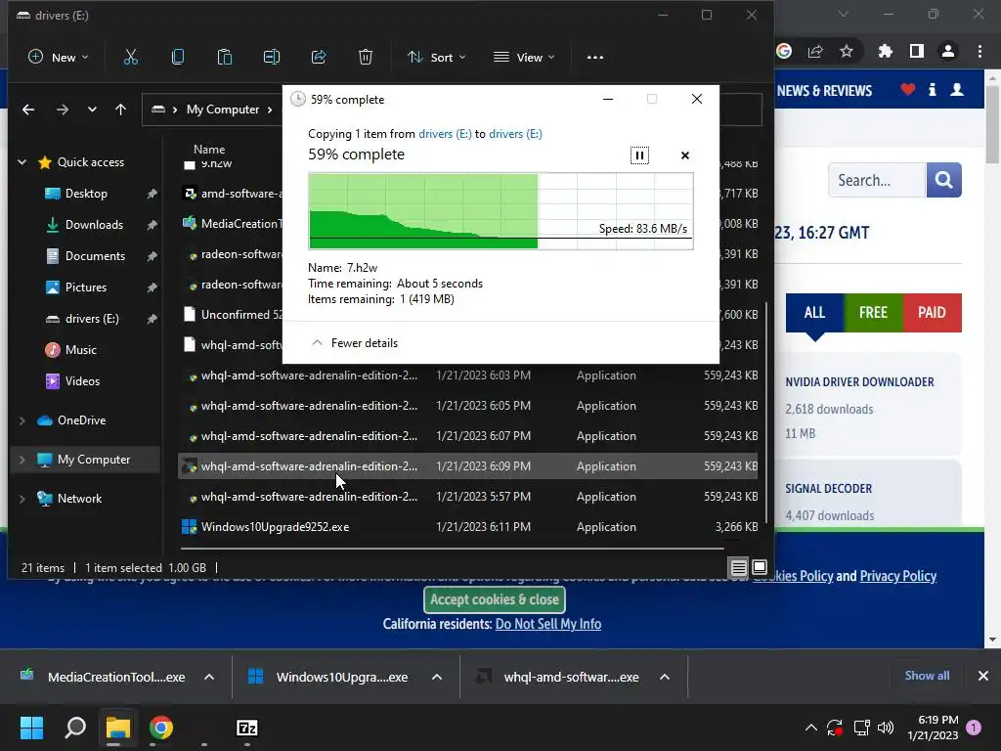The image size is (1001, 751).
Task: Expand the Network tree node
Action: coord(22,498)
